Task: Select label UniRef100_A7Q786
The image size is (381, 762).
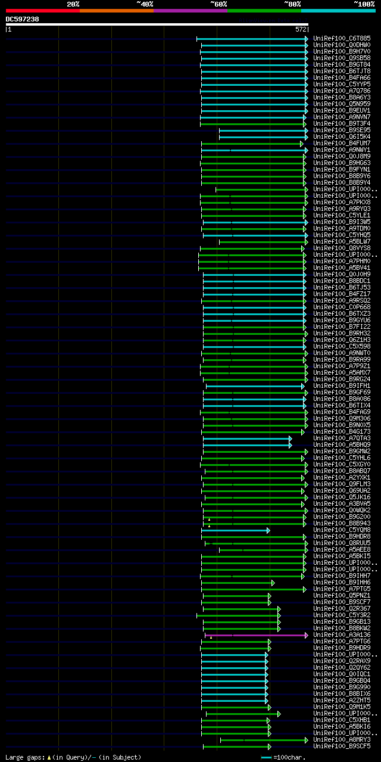Action: click(343, 91)
